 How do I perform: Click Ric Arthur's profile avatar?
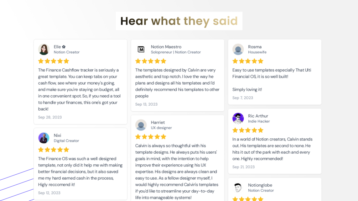[x=238, y=118]
